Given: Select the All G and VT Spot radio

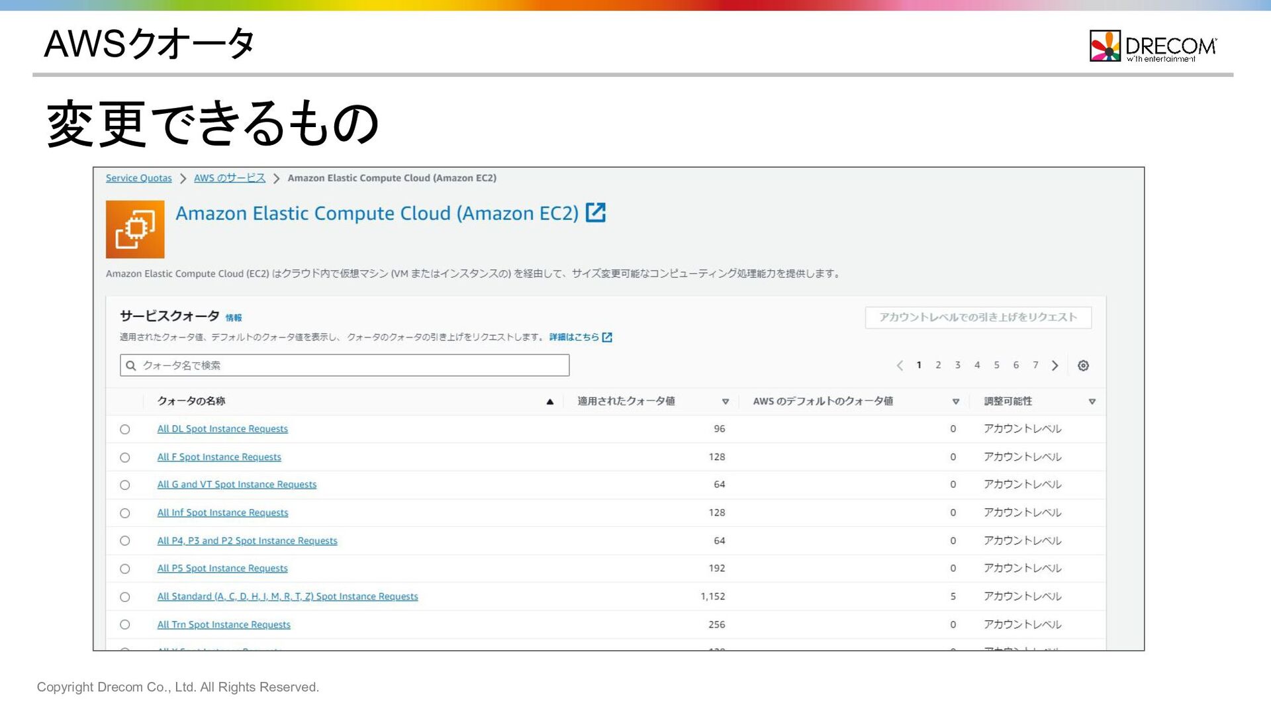Looking at the screenshot, I should 124,485.
